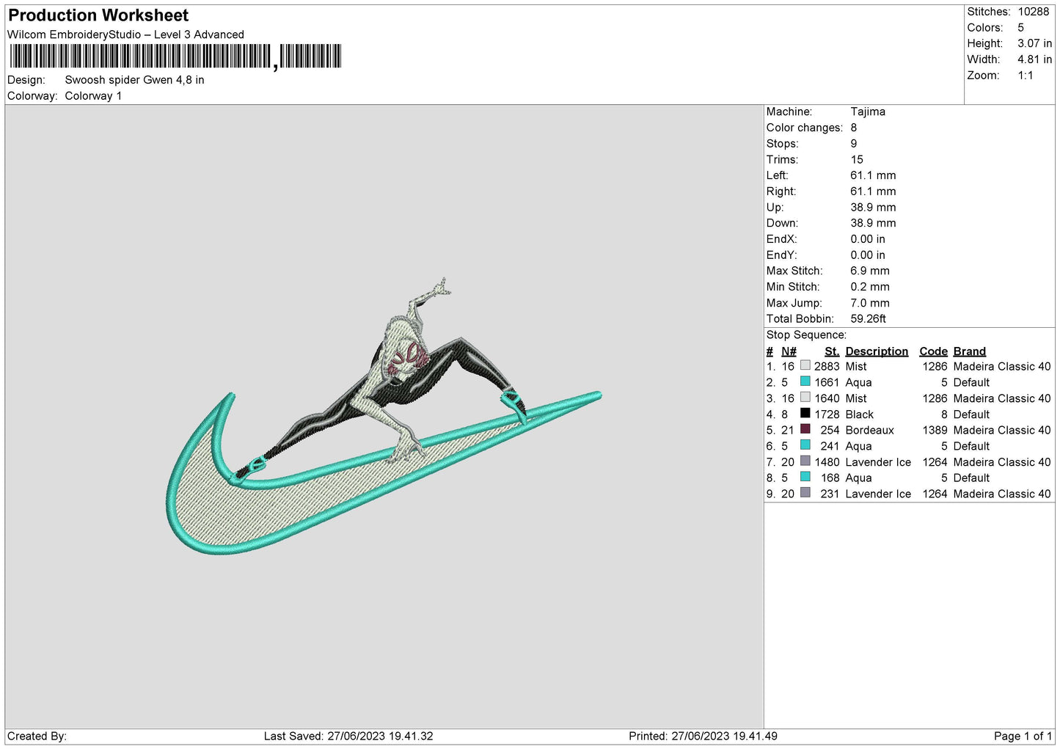
Task: Select the design name Swoosh spider Gwen text
Action: [x=134, y=80]
